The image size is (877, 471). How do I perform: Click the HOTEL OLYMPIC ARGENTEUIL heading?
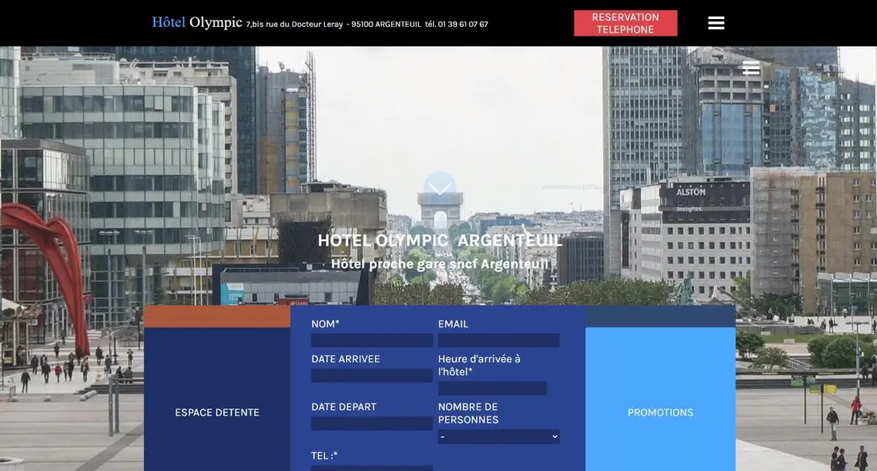[439, 240]
